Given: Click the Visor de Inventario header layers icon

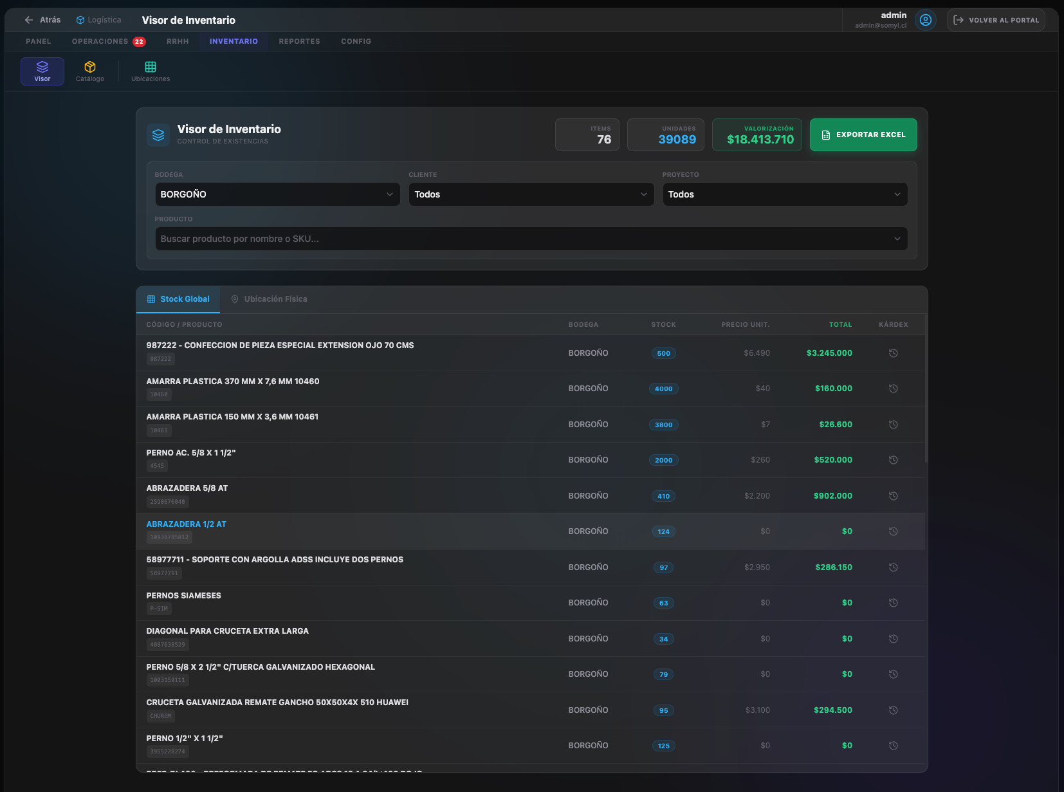Looking at the screenshot, I should [x=158, y=135].
